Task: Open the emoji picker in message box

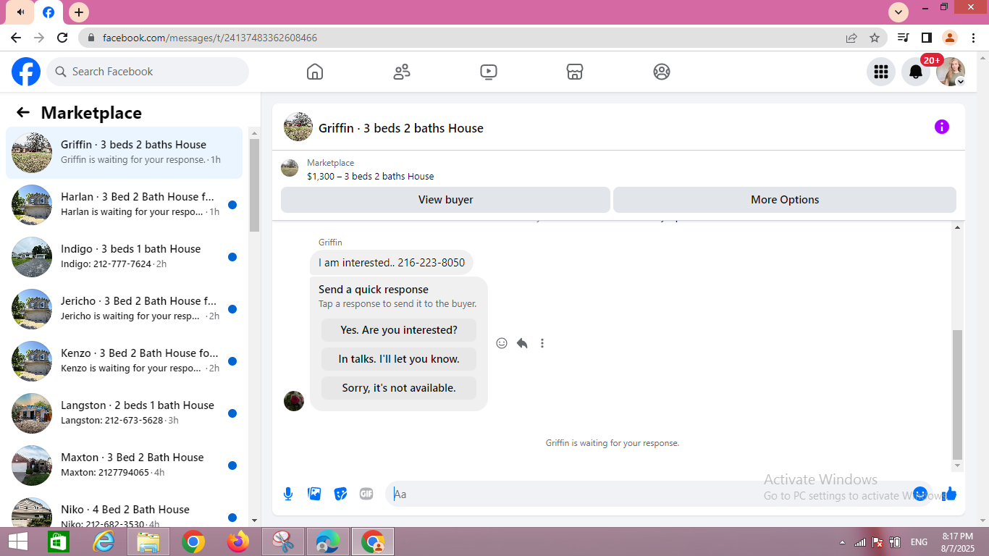Action: (x=920, y=494)
